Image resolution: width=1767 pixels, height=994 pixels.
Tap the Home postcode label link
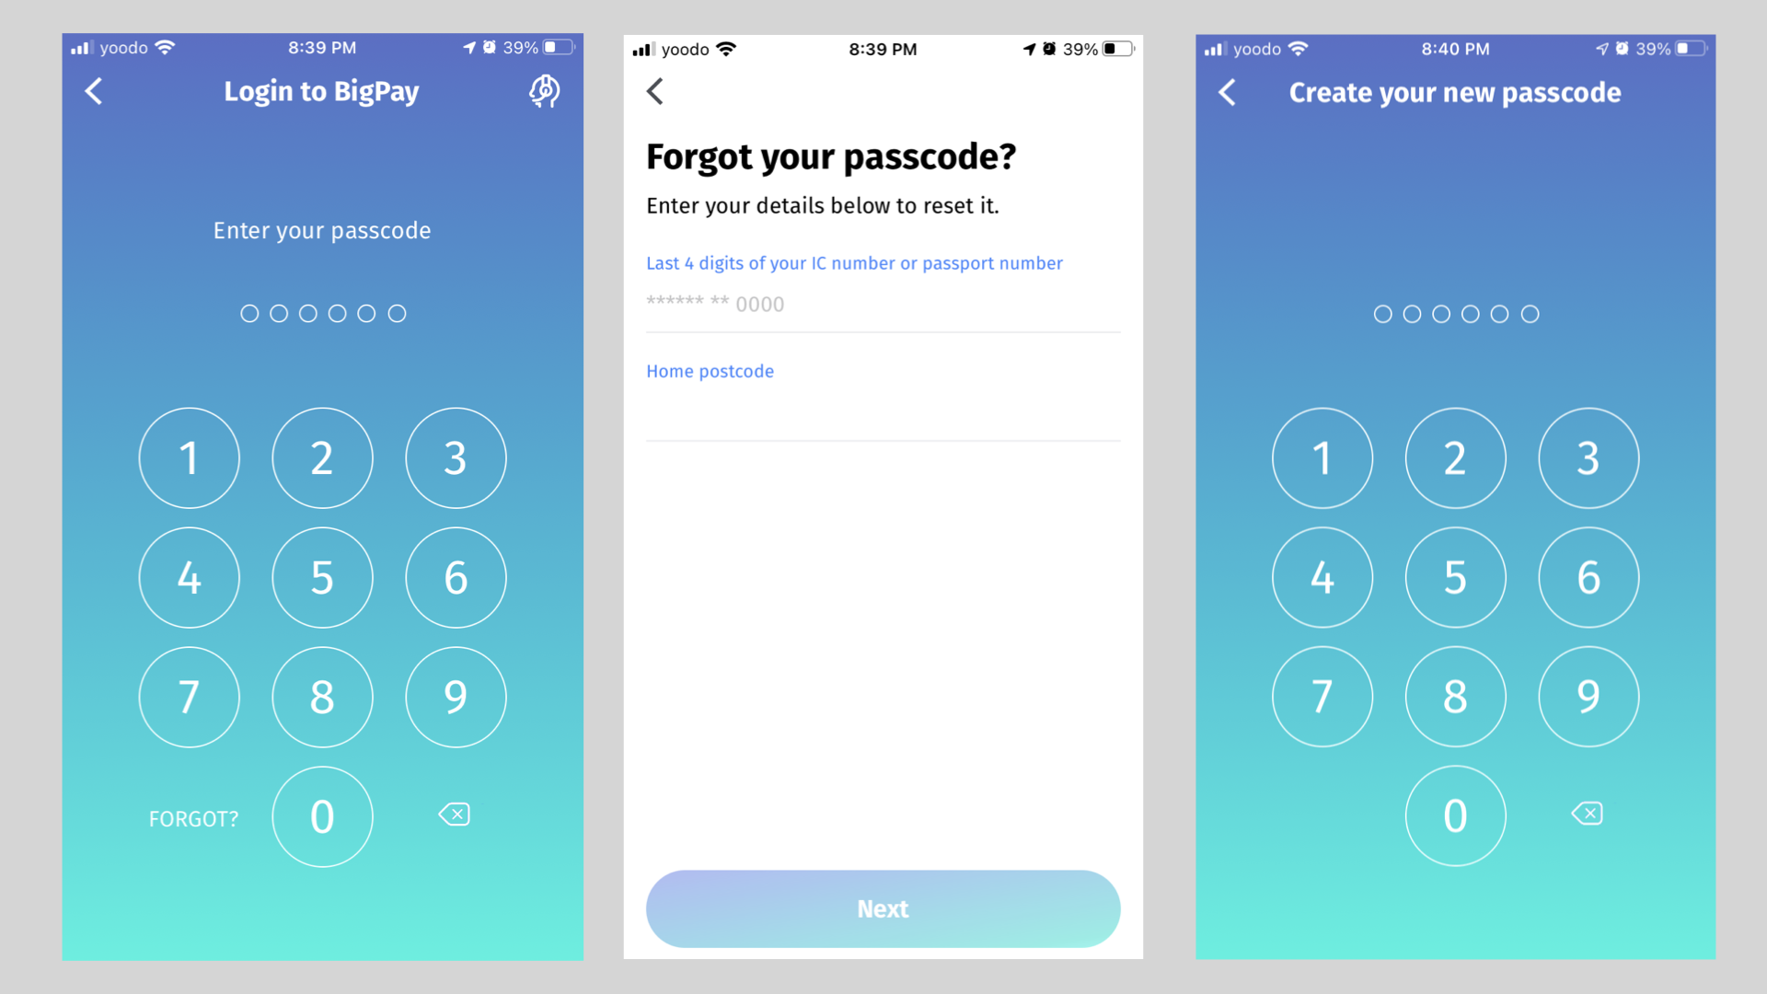pyautogui.click(x=710, y=370)
